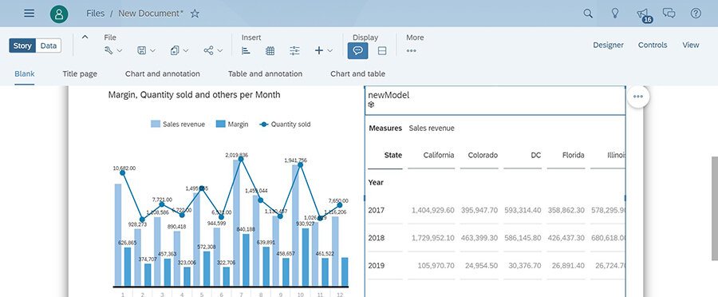Go to Files breadcrumb
The image size is (718, 297).
click(x=95, y=14)
